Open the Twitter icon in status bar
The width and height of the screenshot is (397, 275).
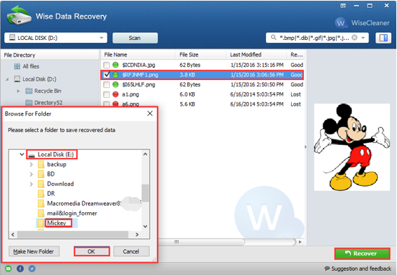point(32,269)
